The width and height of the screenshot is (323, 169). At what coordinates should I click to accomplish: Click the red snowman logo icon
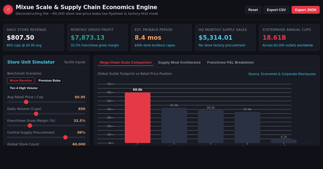coord(8,10)
